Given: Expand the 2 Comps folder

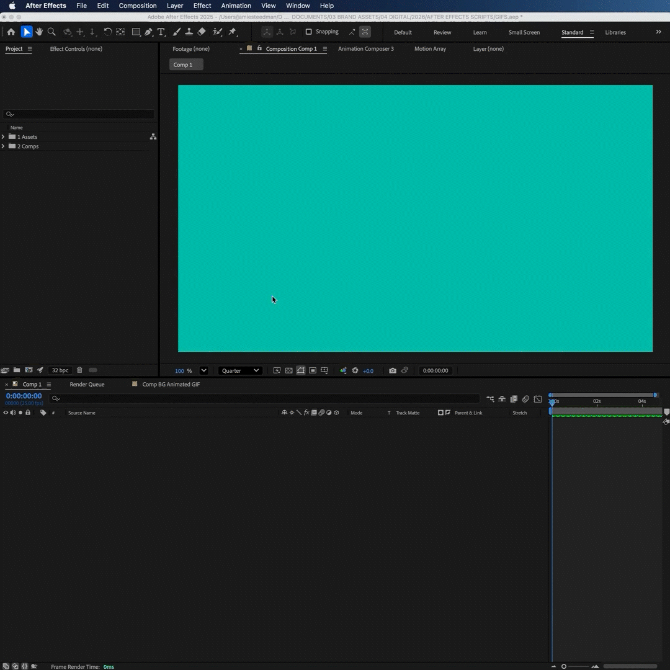Looking at the screenshot, I should point(3,146).
